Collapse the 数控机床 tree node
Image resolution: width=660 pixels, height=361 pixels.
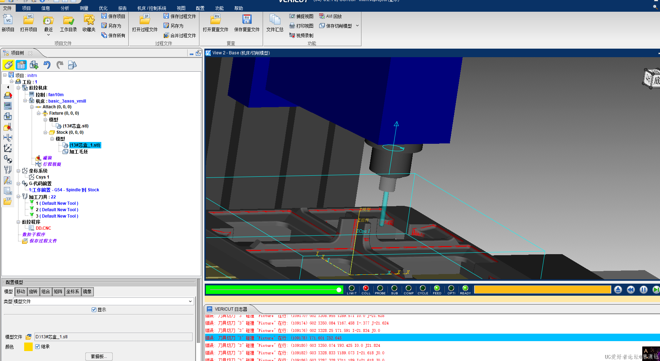pyautogui.click(x=18, y=88)
